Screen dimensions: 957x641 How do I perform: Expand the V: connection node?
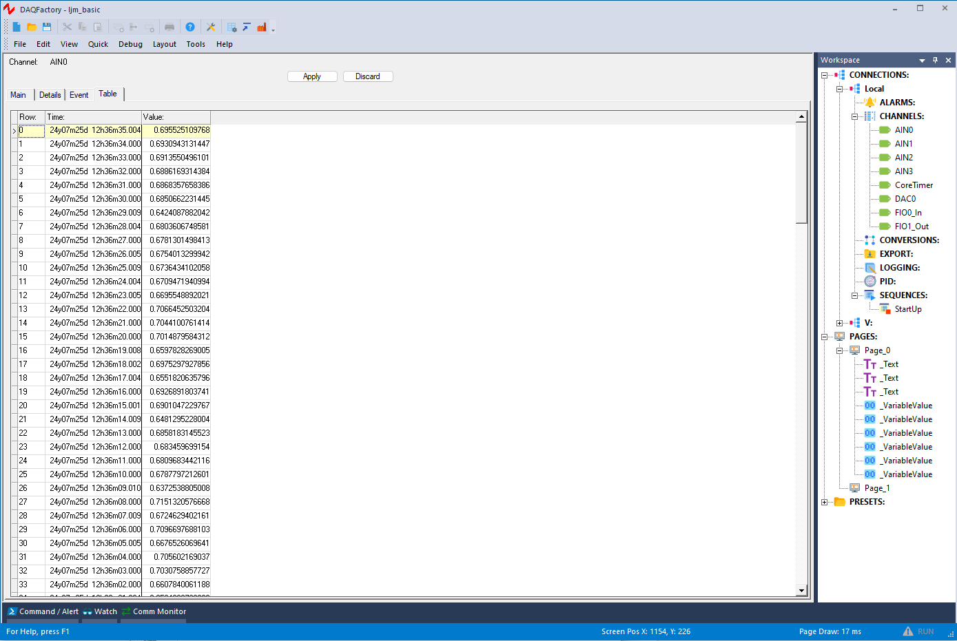click(x=839, y=323)
